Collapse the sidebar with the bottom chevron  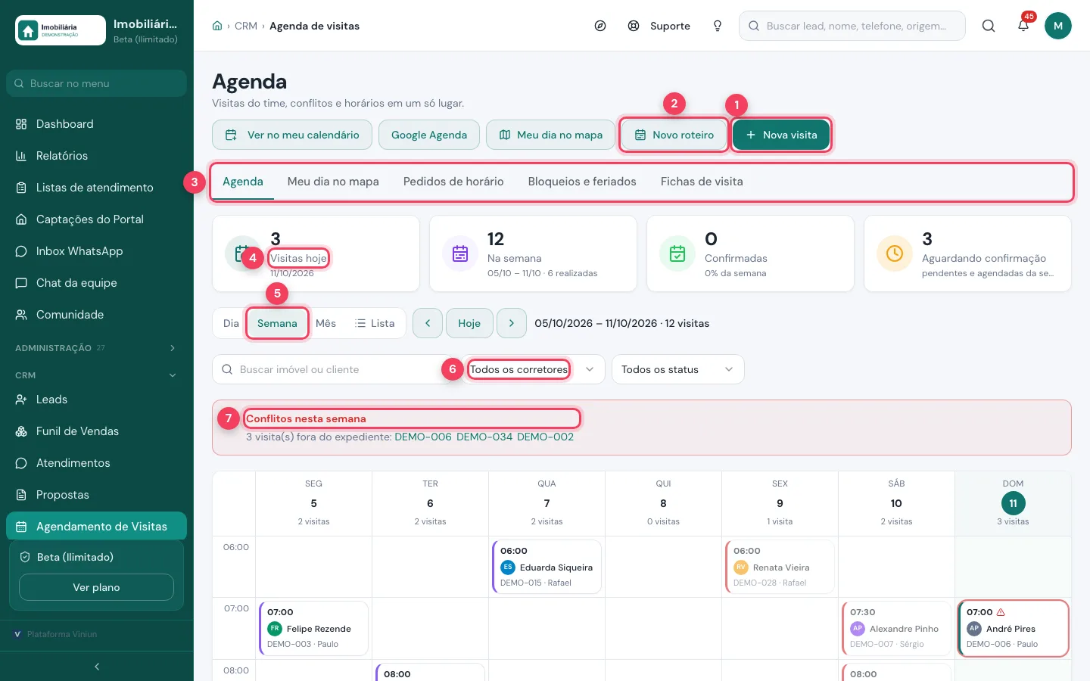point(97,667)
